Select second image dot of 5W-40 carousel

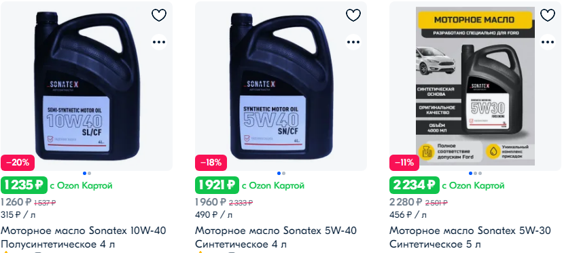pos(283,173)
